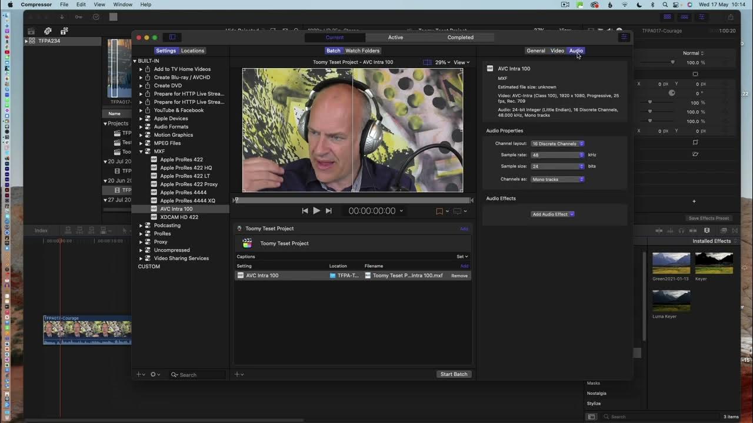Image resolution: width=753 pixels, height=423 pixels.
Task: Open the Captions Set dropdown
Action: pyautogui.click(x=462, y=257)
